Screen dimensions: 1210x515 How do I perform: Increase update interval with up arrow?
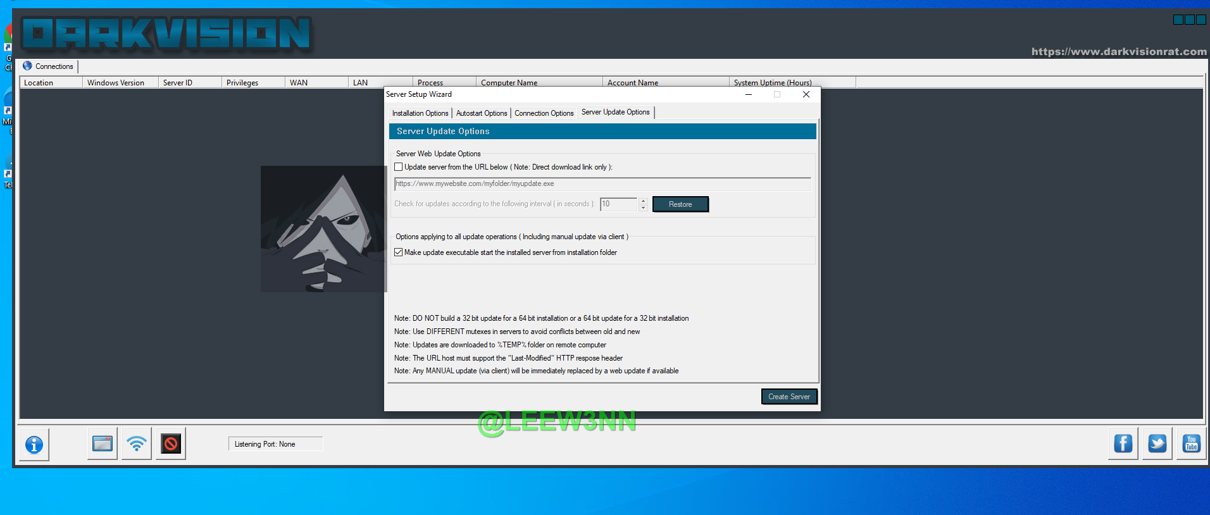(x=643, y=201)
